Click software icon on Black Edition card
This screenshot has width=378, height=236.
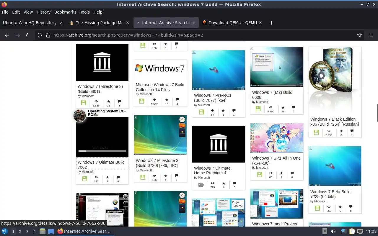(x=316, y=132)
